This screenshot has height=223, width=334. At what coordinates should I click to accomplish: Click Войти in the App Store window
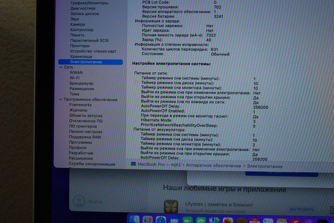tap(95, 202)
